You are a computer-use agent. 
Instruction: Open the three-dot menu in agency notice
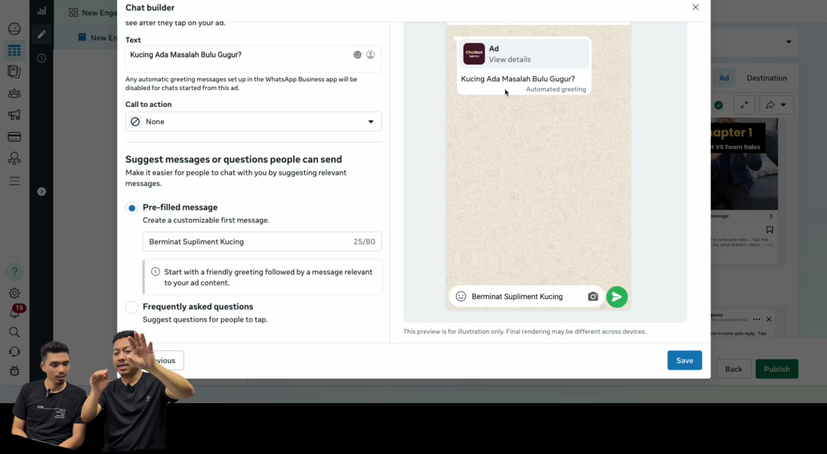pos(756,319)
